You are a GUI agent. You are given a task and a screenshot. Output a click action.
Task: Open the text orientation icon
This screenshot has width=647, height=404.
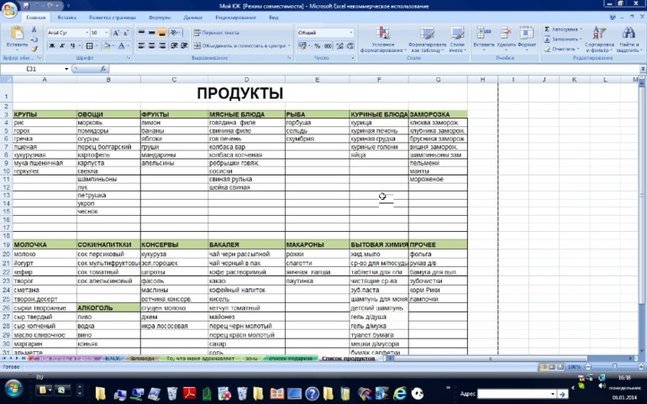click(176, 32)
